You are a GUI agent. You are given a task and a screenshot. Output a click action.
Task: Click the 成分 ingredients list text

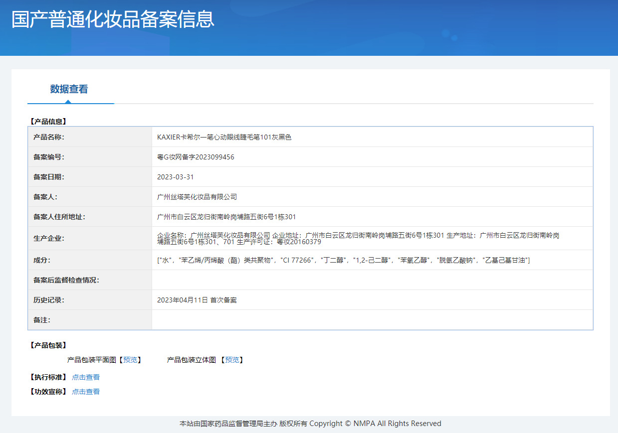tap(343, 260)
